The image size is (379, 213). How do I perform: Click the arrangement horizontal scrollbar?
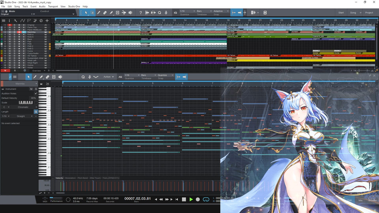68,71
